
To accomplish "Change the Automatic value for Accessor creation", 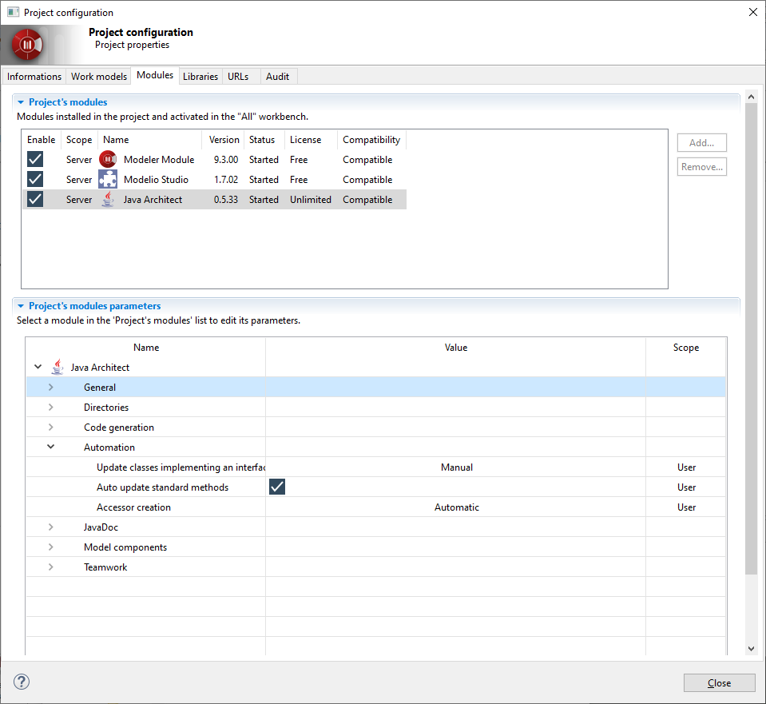I will click(x=456, y=507).
